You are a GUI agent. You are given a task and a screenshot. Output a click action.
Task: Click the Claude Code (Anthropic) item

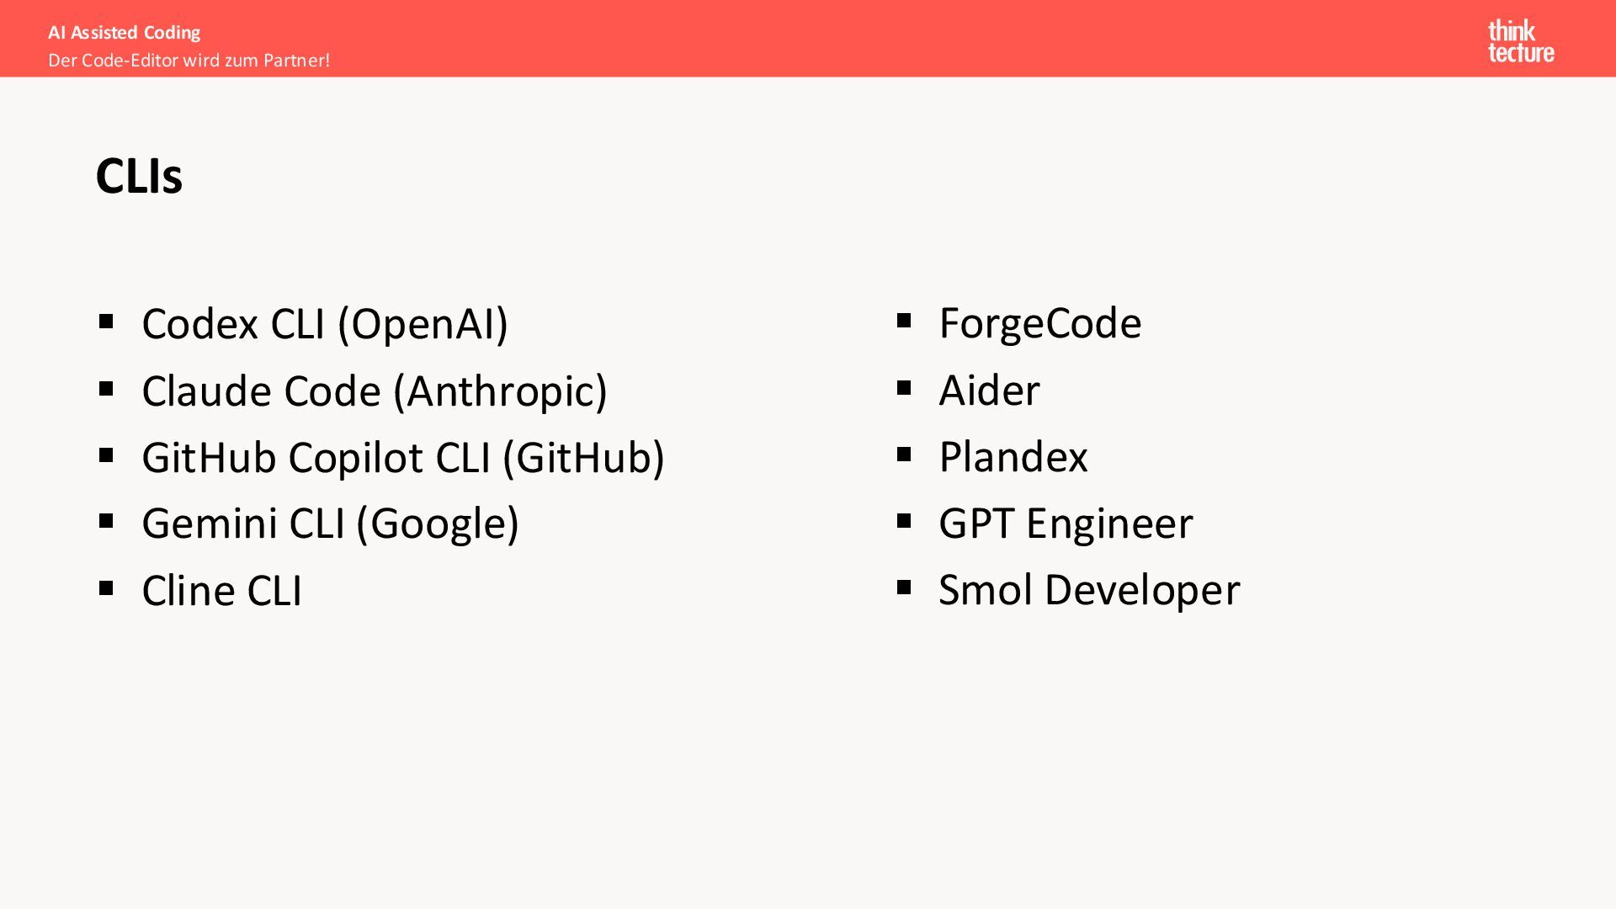click(x=375, y=391)
